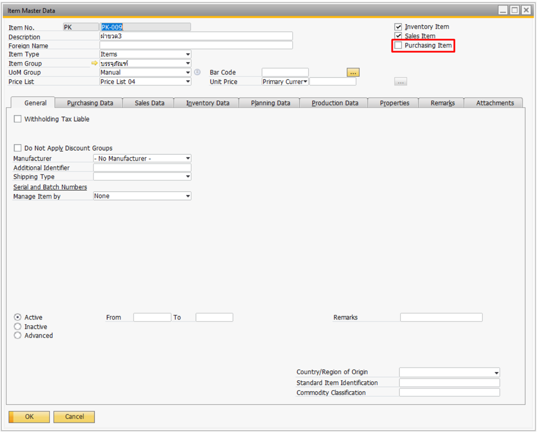Maximize the Item Master Data window
Viewport: 537px width, 432px height.
515,10
